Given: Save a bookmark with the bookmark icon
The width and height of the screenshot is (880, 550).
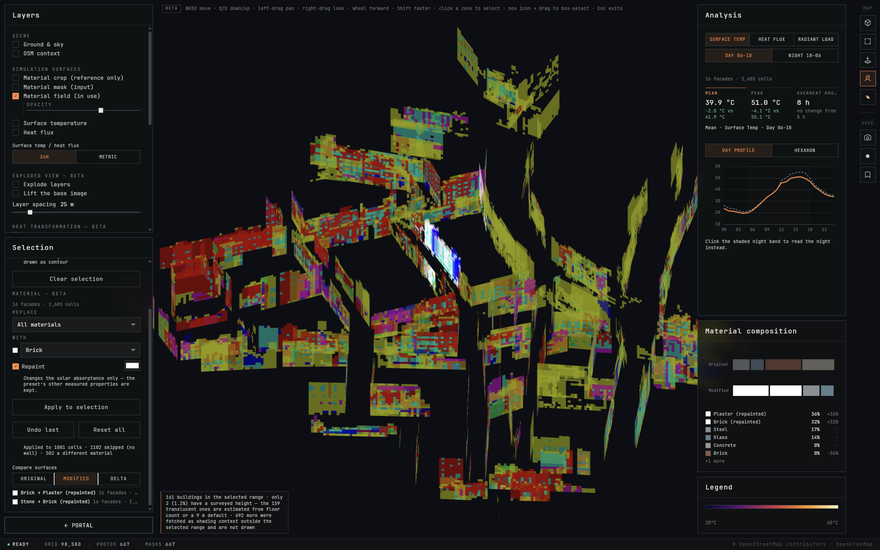Looking at the screenshot, I should pos(867,175).
